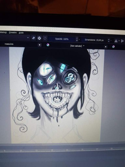
Task: Increase brush size with Dimensione stepper arrow
Action: (x=109, y=39)
